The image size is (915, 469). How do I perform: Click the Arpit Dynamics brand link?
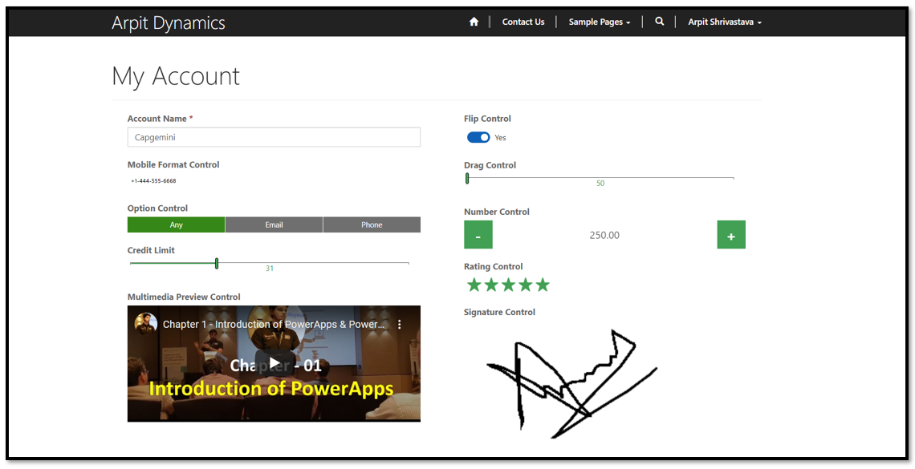click(169, 22)
